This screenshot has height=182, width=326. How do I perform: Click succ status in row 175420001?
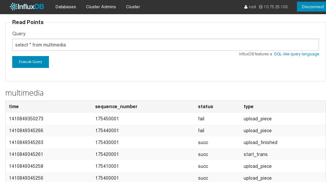[x=203, y=154]
